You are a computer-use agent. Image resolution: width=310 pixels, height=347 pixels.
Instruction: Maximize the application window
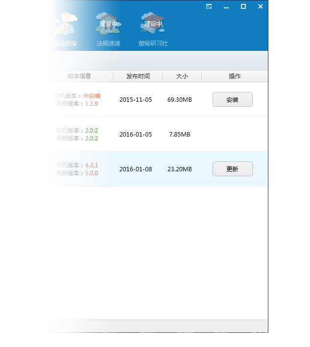pyautogui.click(x=243, y=6)
